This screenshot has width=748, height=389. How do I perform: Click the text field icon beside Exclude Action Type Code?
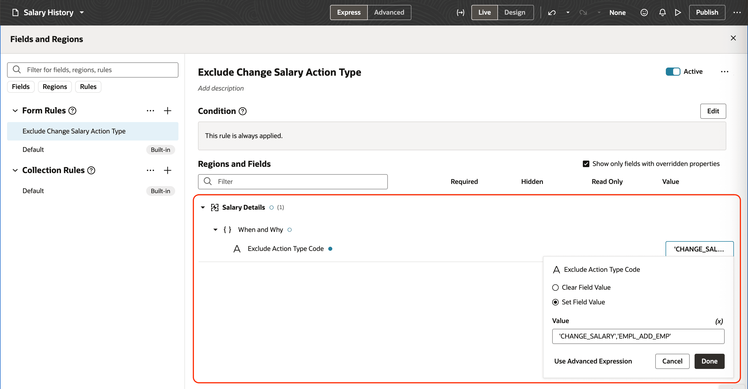237,249
